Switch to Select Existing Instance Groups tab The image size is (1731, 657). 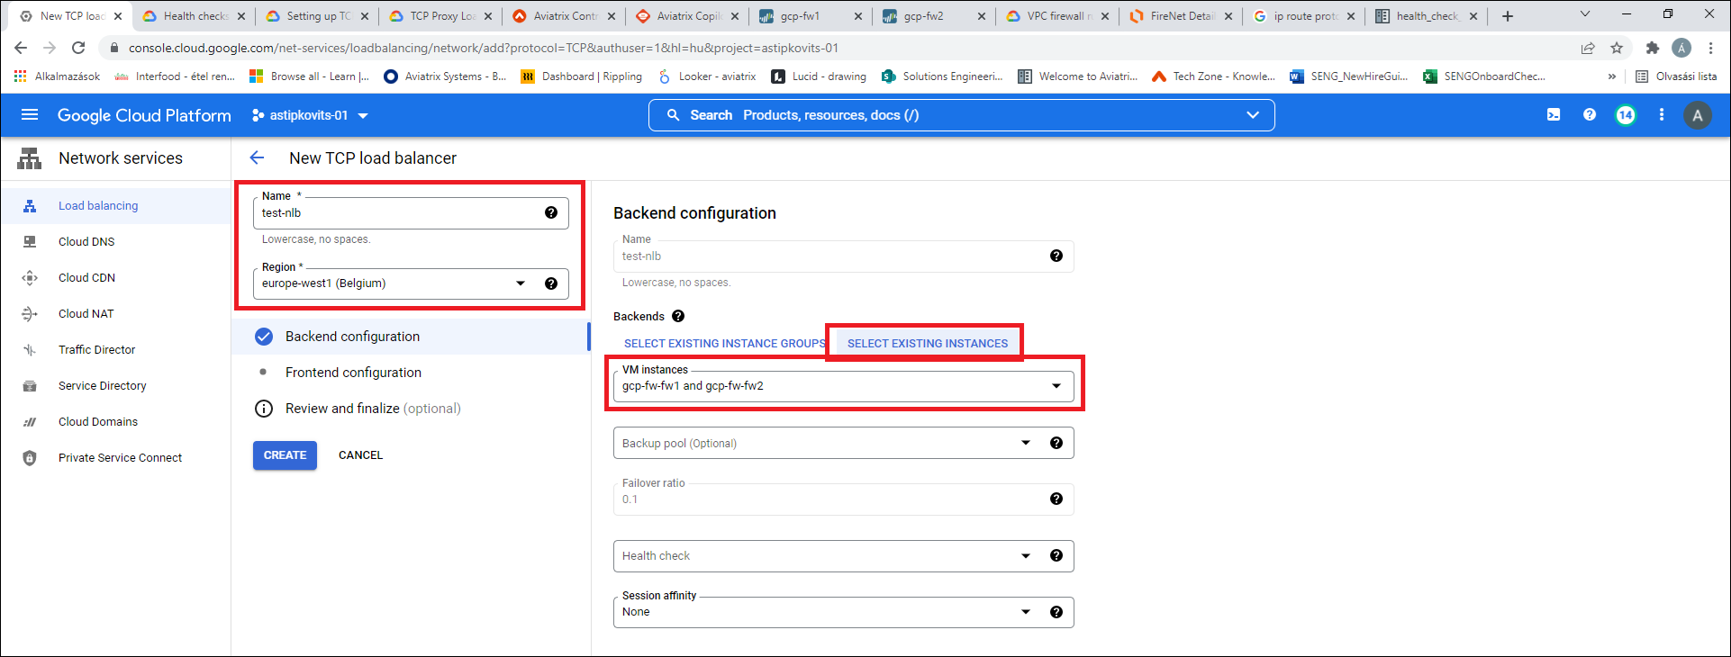coord(724,343)
